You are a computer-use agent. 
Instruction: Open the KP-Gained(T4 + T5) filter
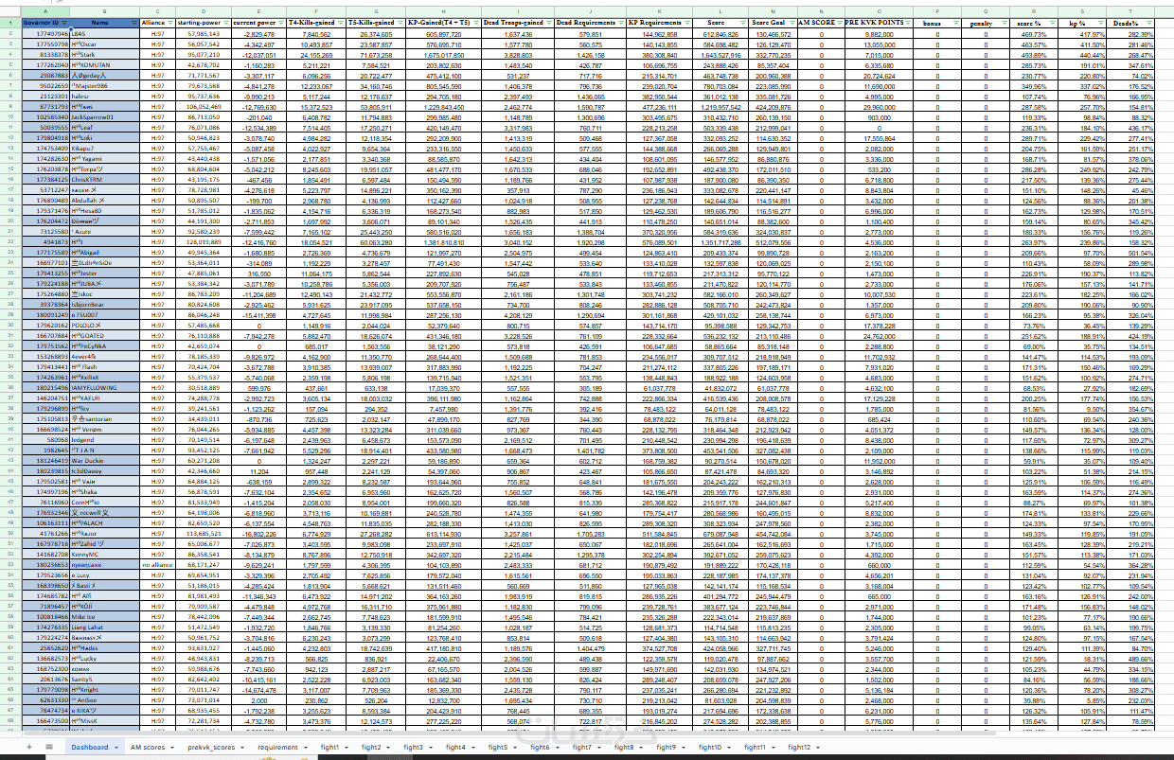coord(474,23)
